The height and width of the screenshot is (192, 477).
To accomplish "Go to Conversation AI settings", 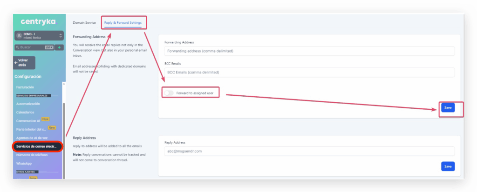I will point(28,120).
